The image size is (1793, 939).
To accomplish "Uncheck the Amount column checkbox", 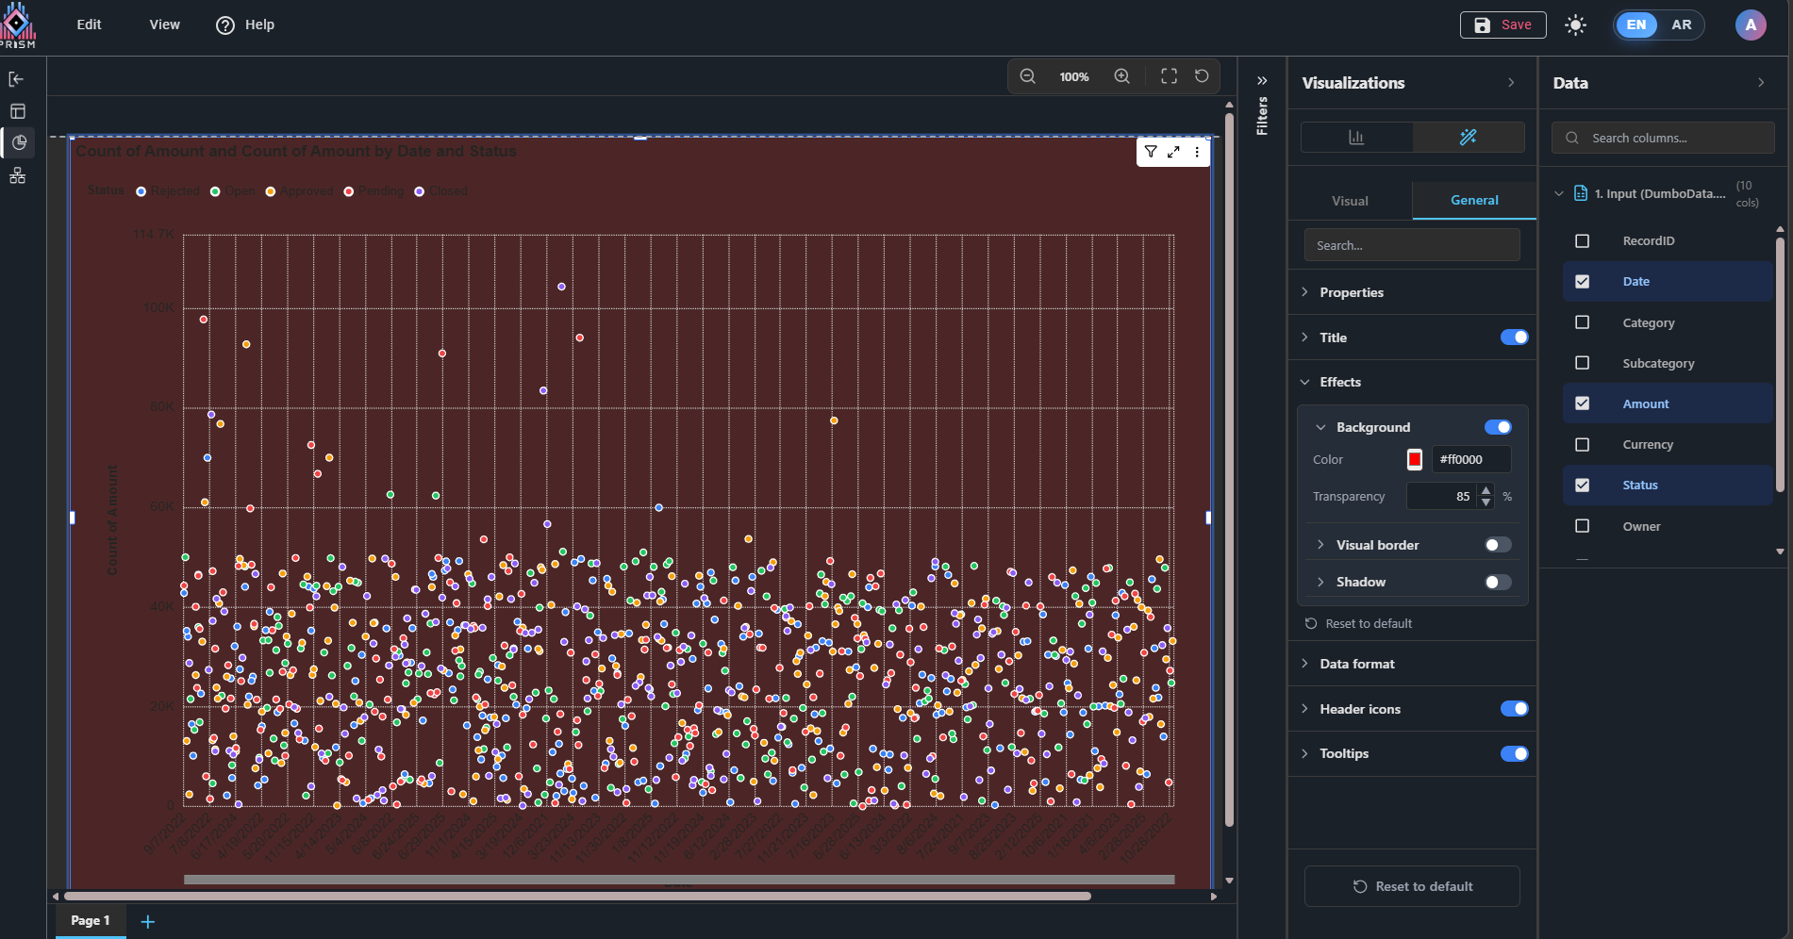I will [1583, 404].
